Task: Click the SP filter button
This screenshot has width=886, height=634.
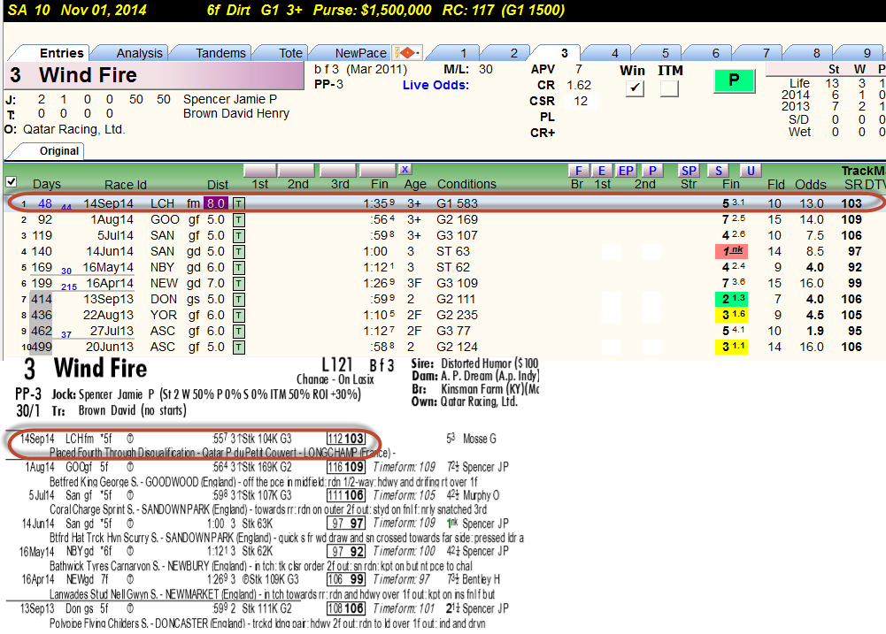Action: [x=689, y=171]
